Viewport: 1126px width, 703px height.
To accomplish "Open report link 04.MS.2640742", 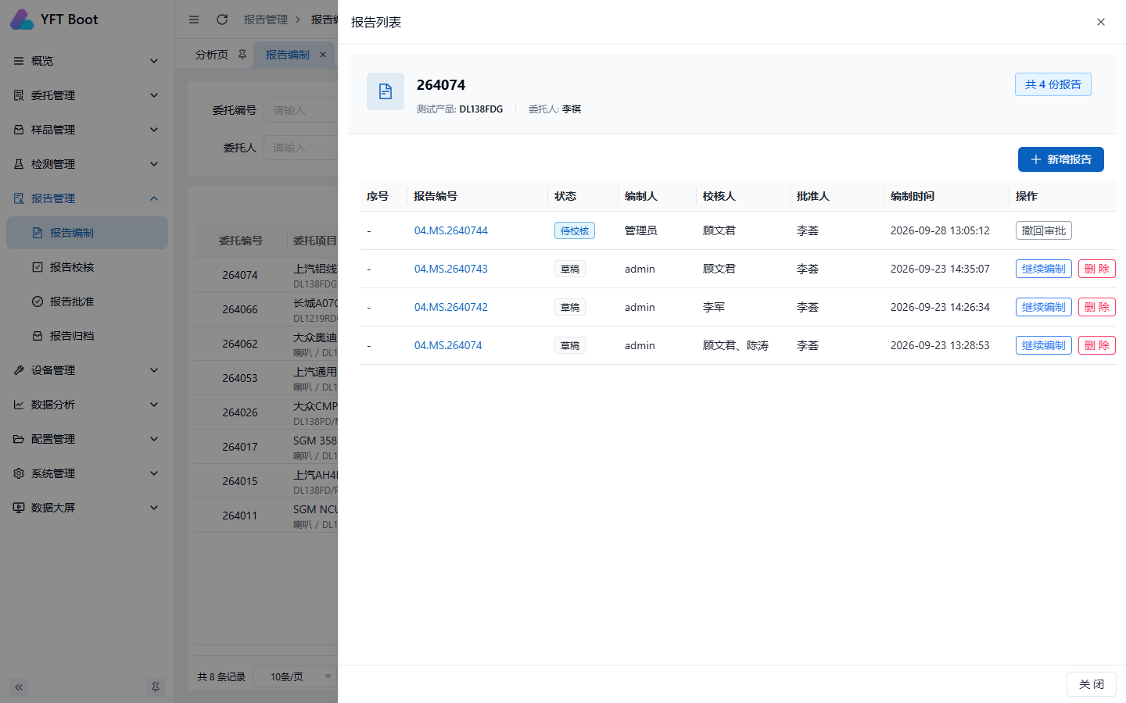I will pyautogui.click(x=451, y=307).
